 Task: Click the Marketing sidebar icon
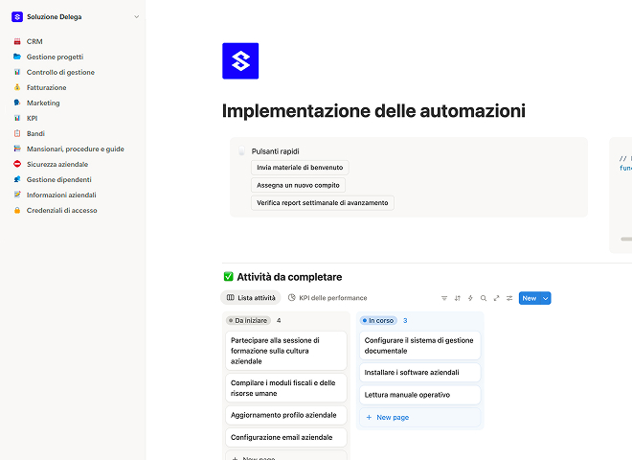[17, 103]
